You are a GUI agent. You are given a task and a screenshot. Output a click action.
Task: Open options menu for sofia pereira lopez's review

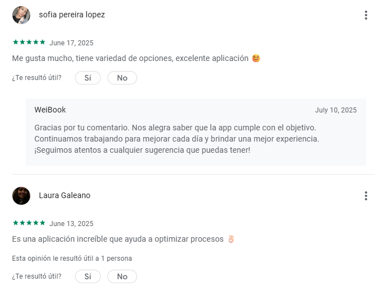tap(365, 15)
